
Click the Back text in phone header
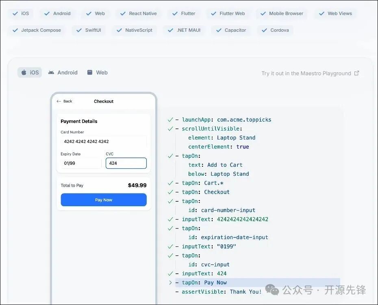click(68, 101)
